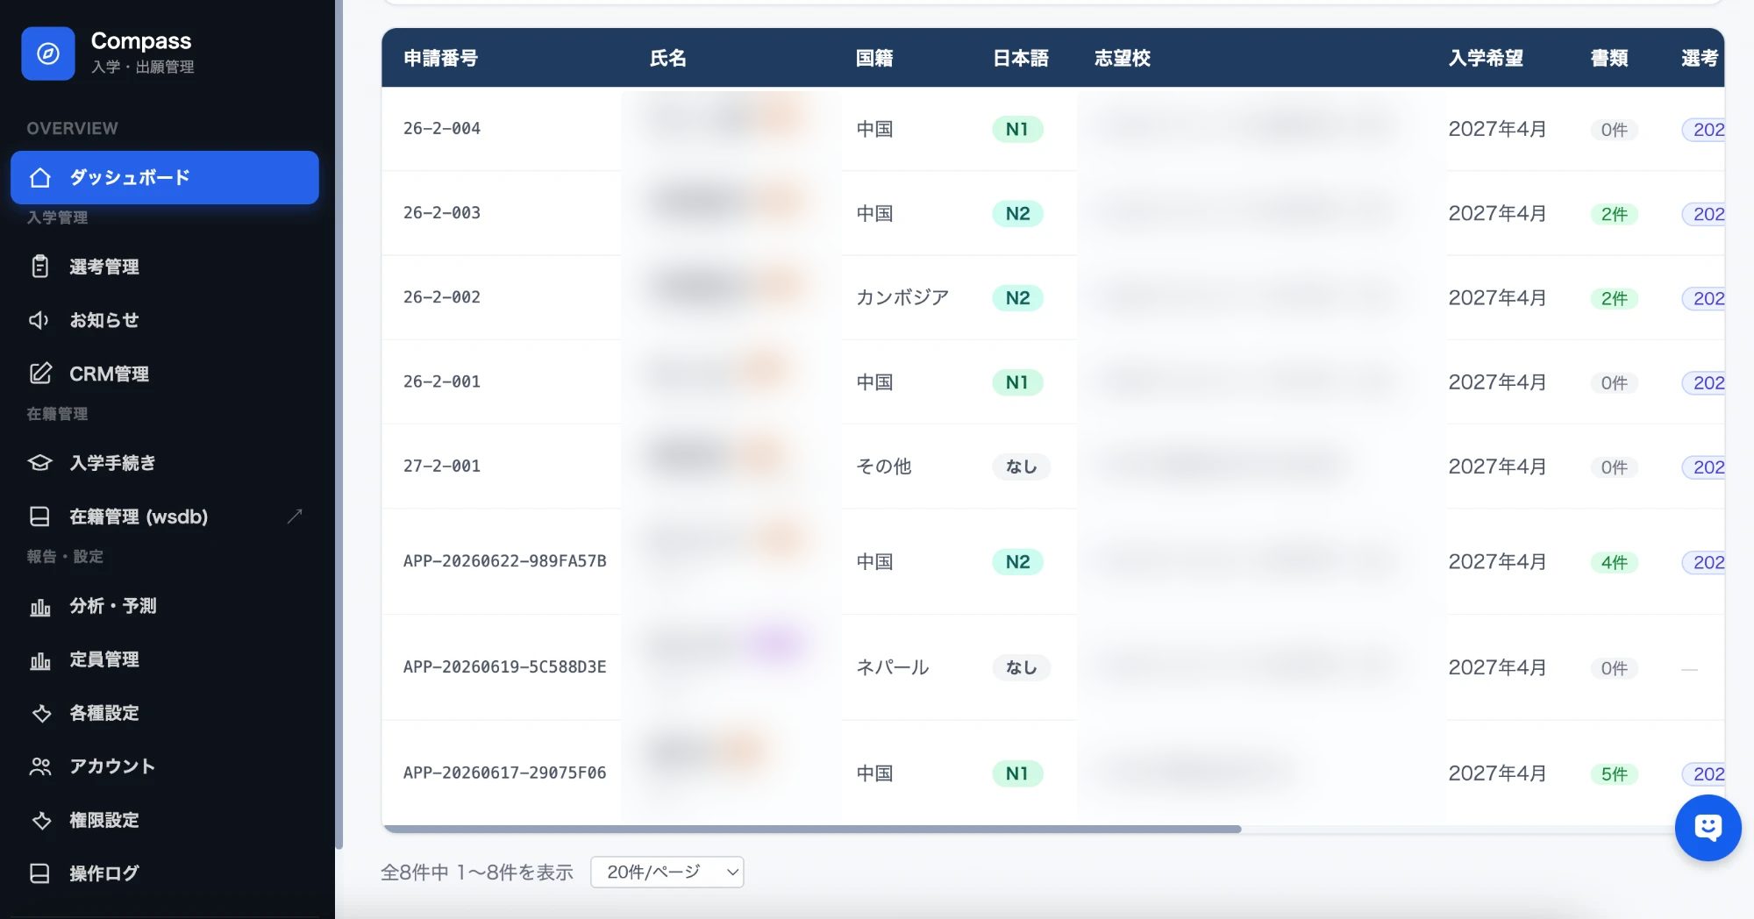Click 全8件中 1〜8件を表示 text
Screen dimensions: 1754x919
click(x=477, y=873)
